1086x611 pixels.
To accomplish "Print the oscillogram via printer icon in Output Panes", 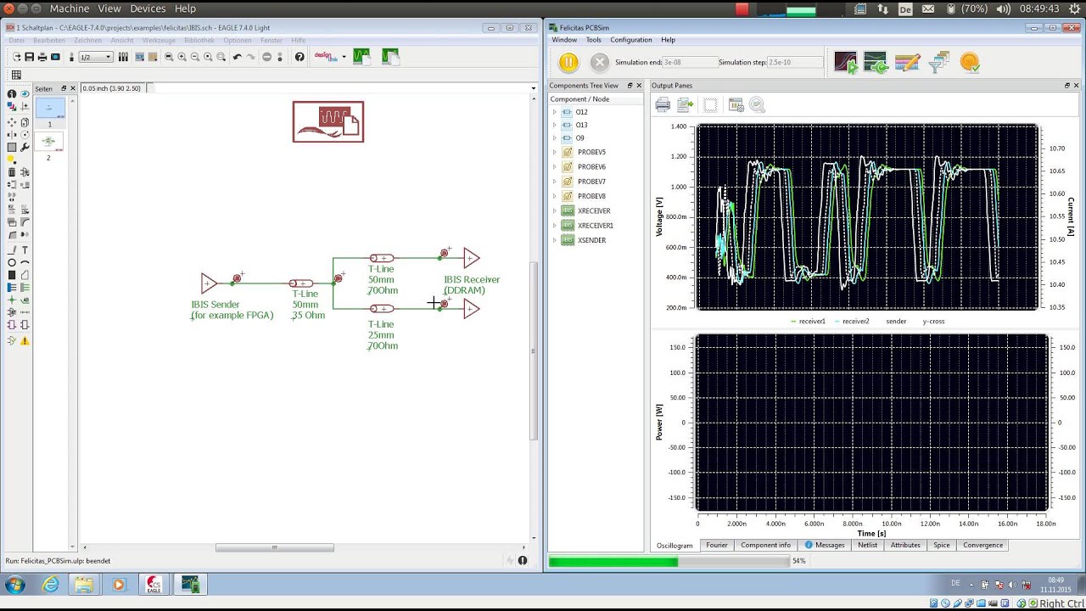I will pyautogui.click(x=663, y=104).
